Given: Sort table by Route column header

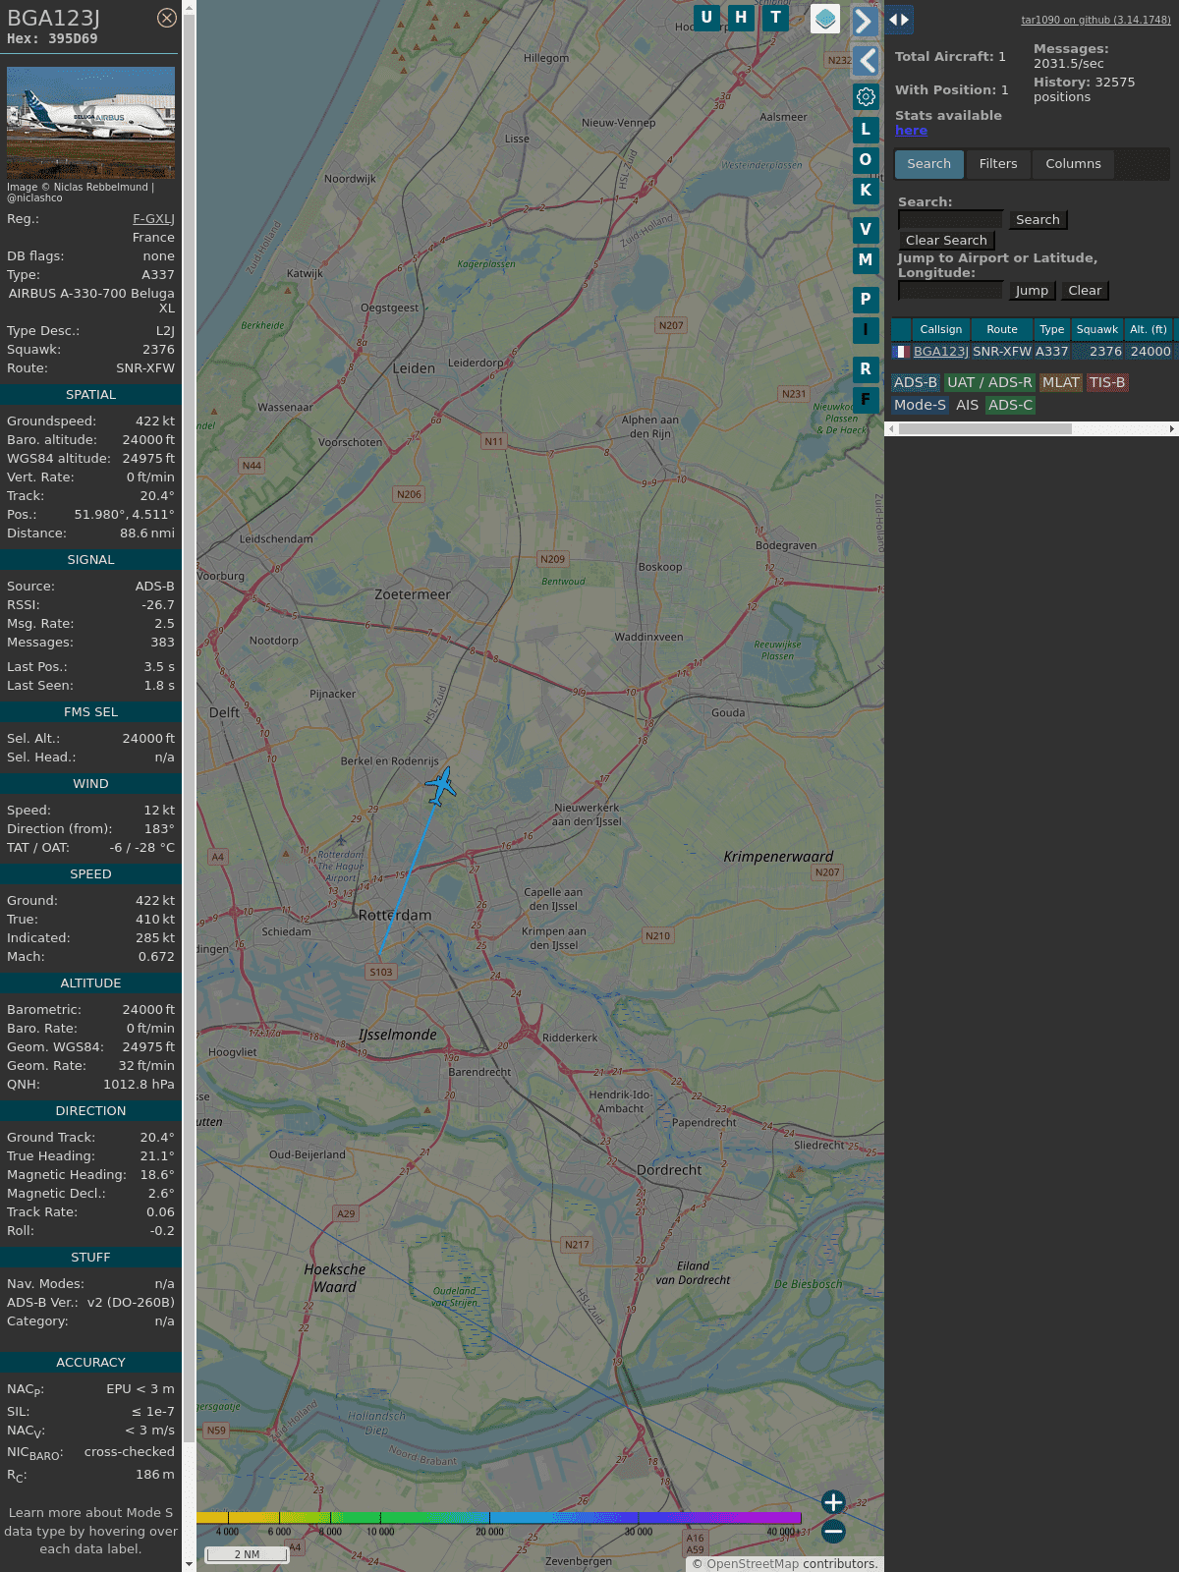Looking at the screenshot, I should [x=1002, y=329].
